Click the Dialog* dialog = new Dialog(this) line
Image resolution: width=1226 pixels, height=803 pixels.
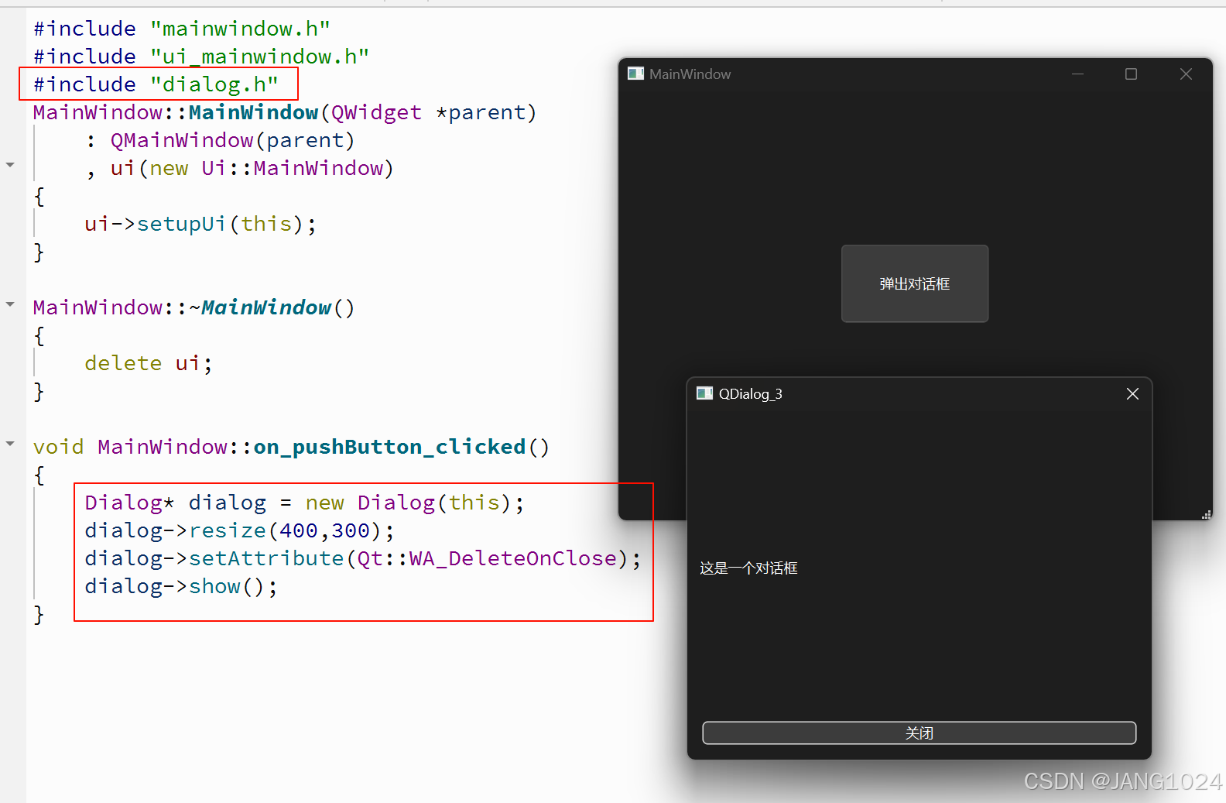pyautogui.click(x=304, y=503)
